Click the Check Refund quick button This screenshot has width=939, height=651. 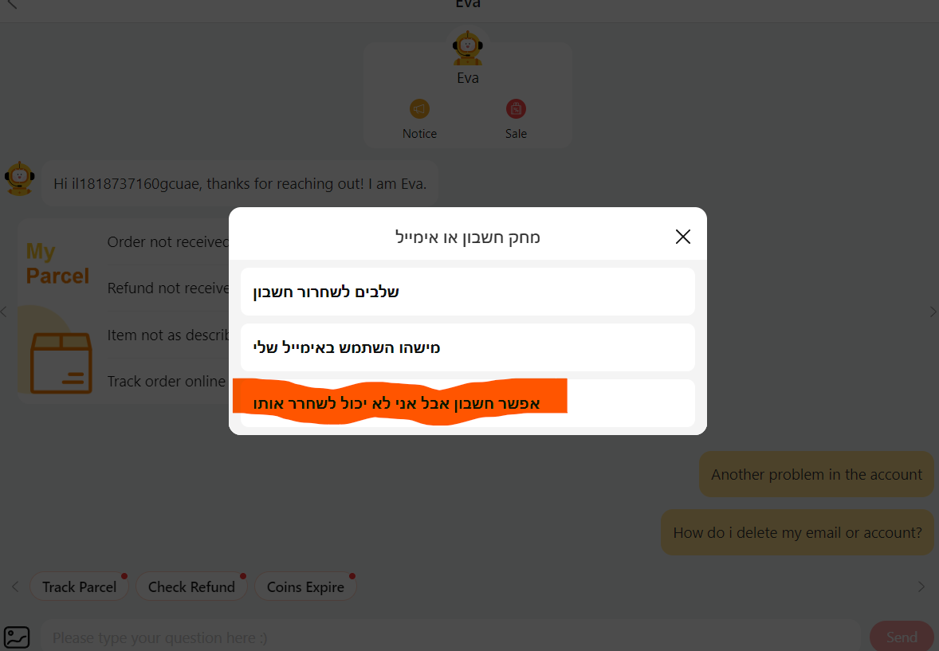(191, 587)
